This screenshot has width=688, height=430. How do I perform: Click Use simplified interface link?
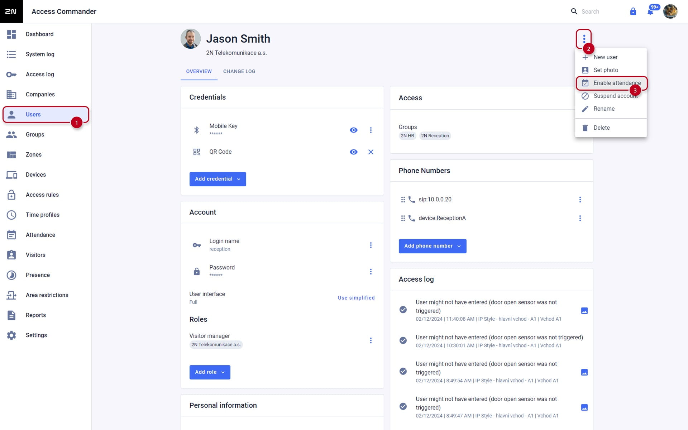click(356, 298)
